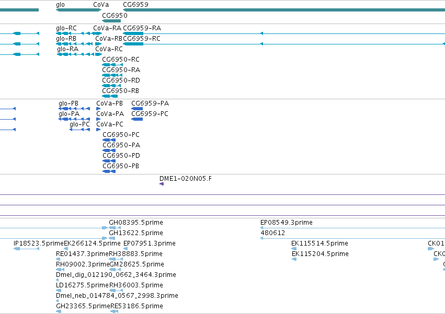Select protein CG6950-PD
The image size is (445, 314).
[x=121, y=156]
